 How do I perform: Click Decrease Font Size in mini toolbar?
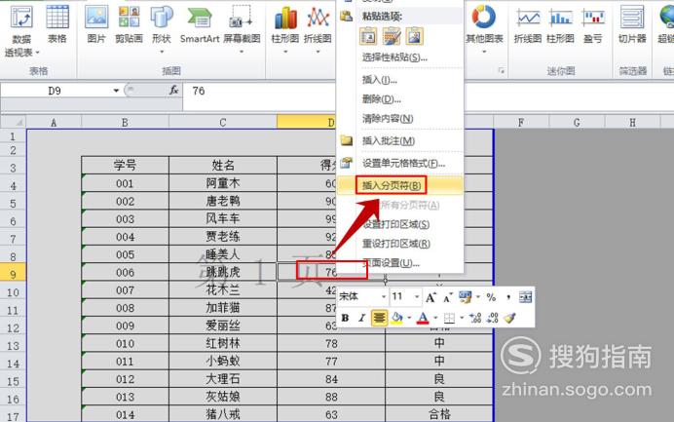click(447, 297)
